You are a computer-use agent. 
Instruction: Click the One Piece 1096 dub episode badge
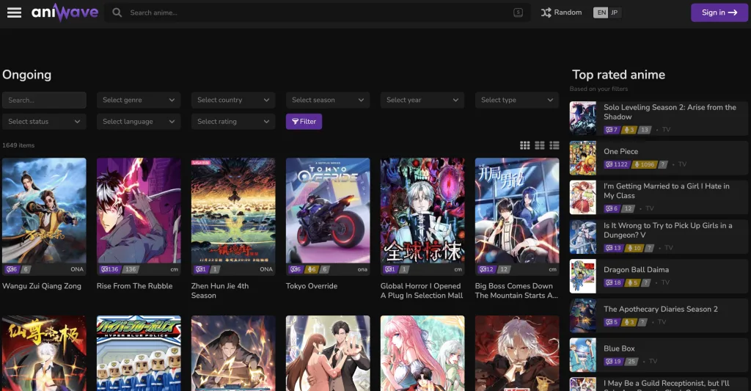[644, 164]
